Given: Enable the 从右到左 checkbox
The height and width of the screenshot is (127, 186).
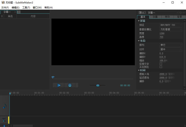Looking at the screenshot, I should [x=161, y=67].
